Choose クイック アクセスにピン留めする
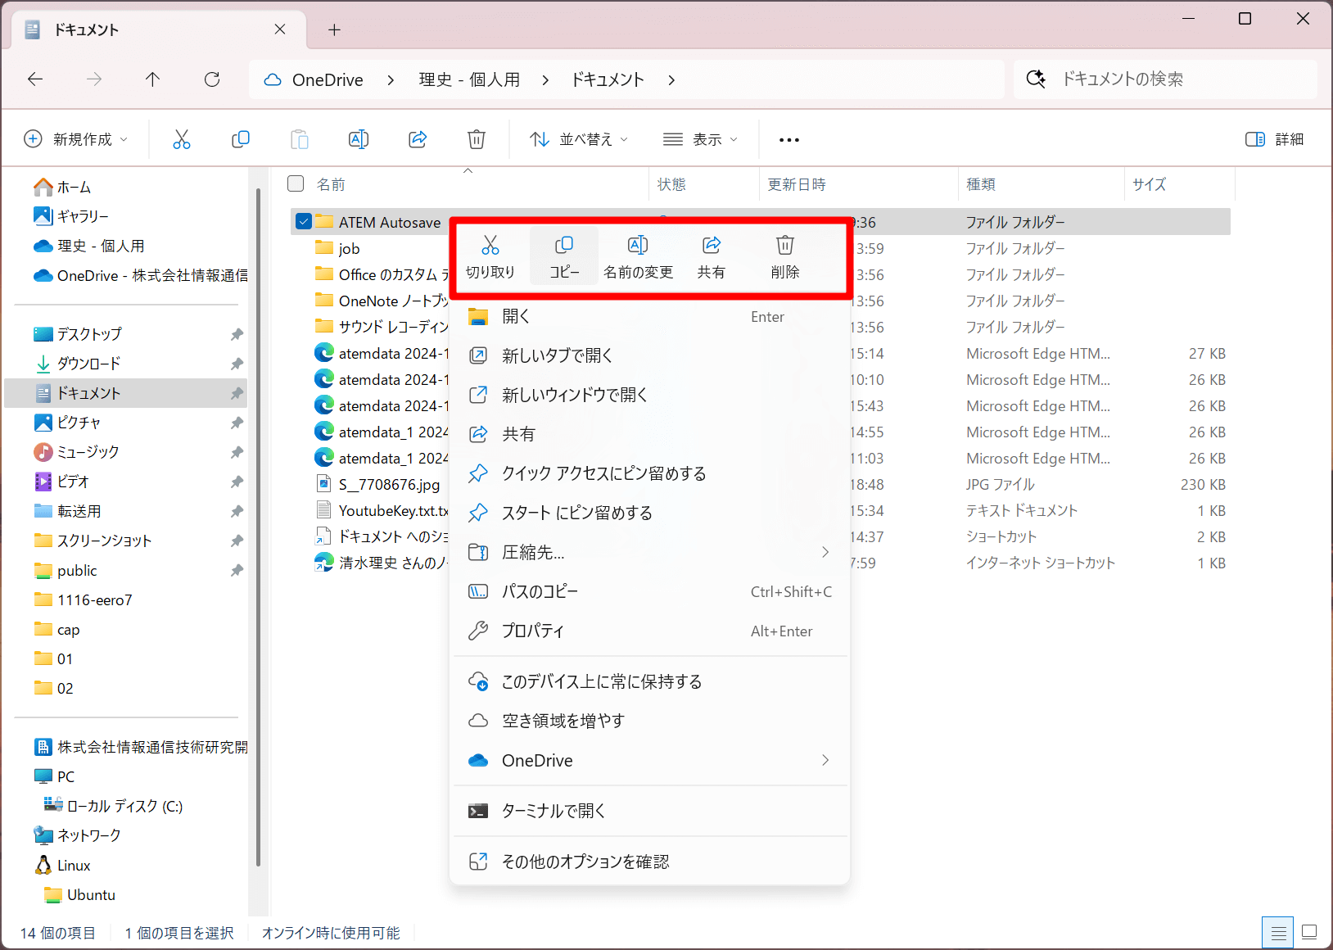Image resolution: width=1333 pixels, height=950 pixels. 650,473
